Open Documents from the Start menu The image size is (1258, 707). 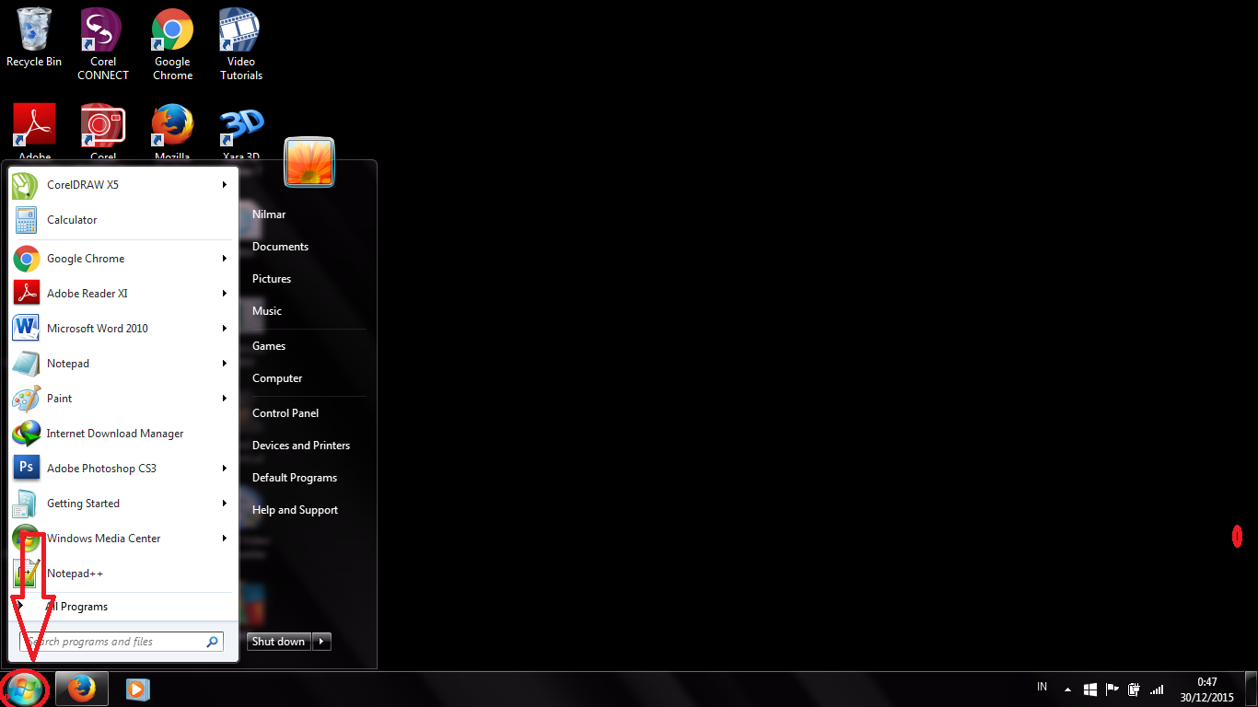(x=280, y=247)
